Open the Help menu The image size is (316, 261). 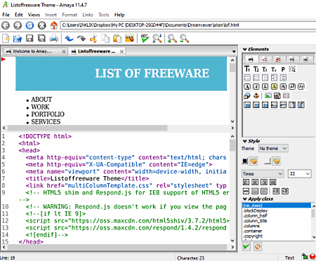click(x=119, y=15)
